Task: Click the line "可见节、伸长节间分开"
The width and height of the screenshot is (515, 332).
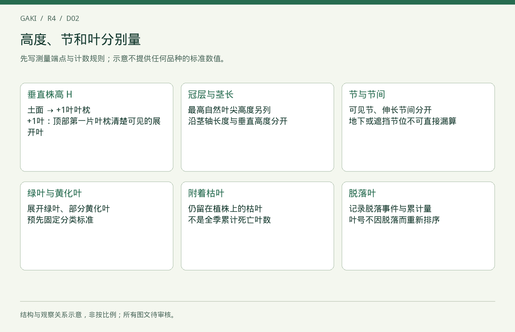Action: [390, 110]
